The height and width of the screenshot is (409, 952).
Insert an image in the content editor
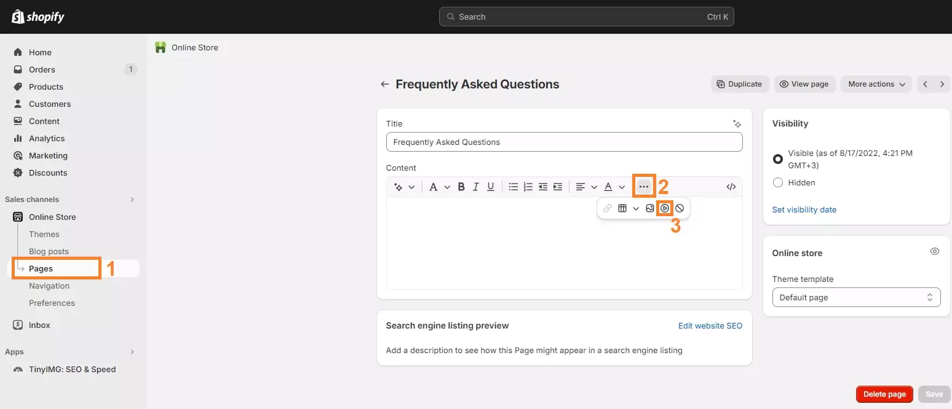click(650, 208)
